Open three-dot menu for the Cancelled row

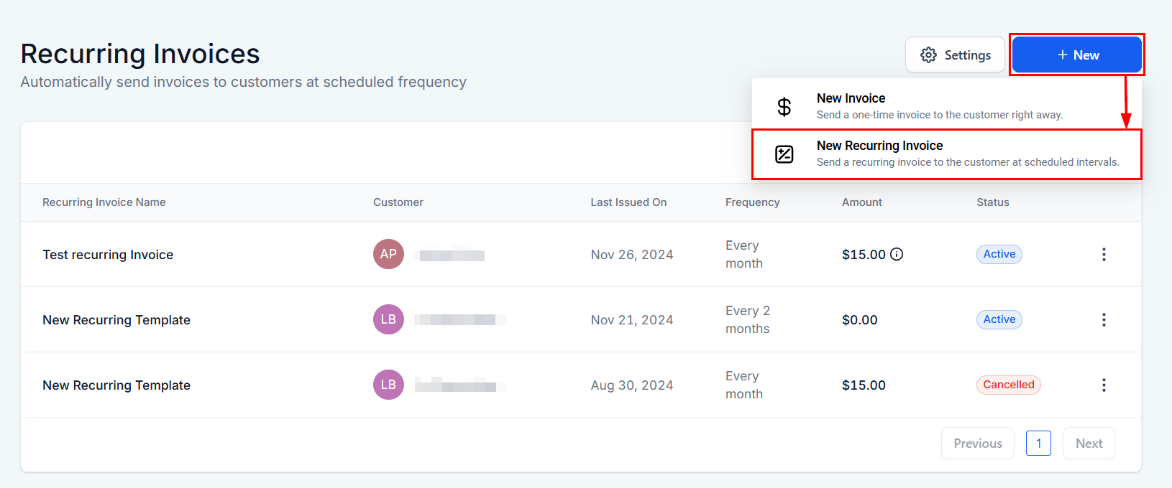click(x=1104, y=385)
